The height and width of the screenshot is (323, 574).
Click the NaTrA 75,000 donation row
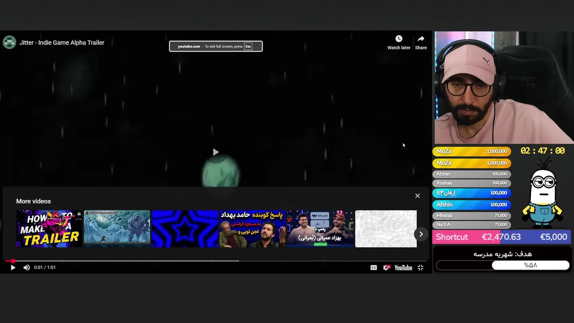pyautogui.click(x=472, y=225)
